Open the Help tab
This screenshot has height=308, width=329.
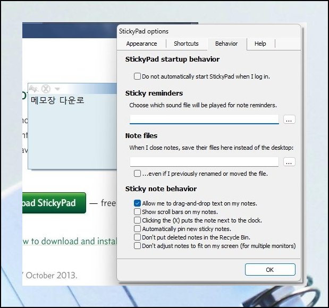click(x=260, y=44)
